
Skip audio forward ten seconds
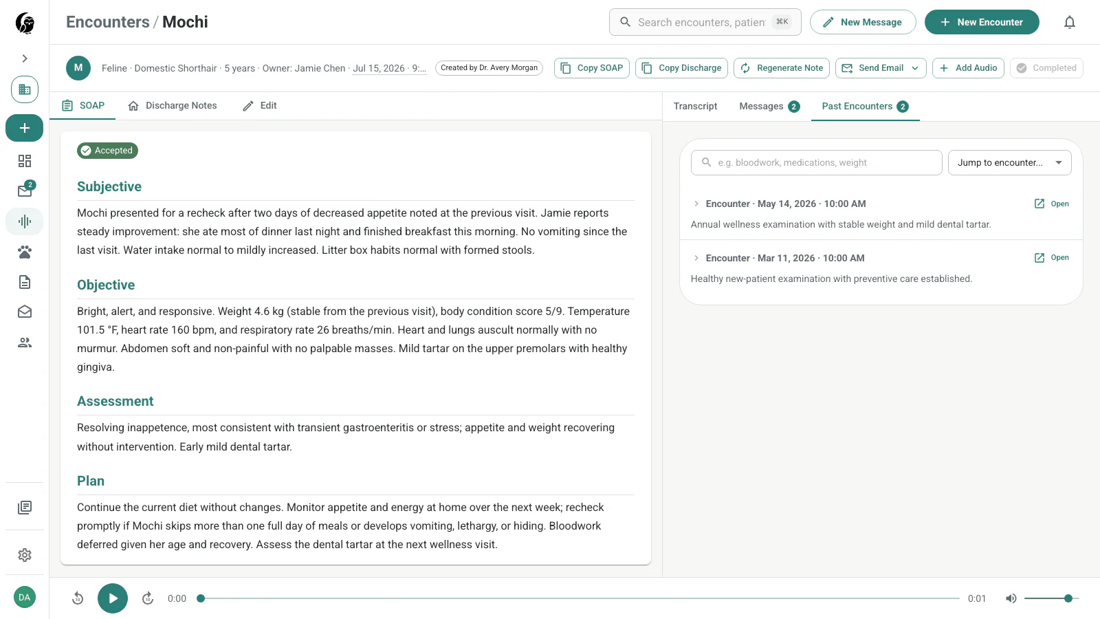click(148, 598)
